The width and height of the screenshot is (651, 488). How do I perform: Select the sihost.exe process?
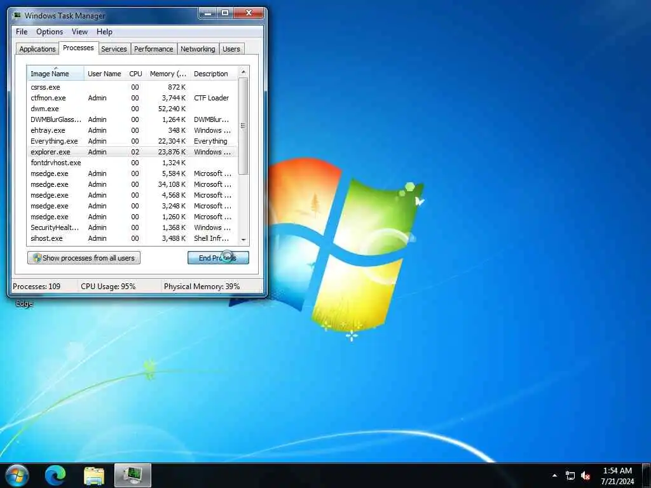133,238
